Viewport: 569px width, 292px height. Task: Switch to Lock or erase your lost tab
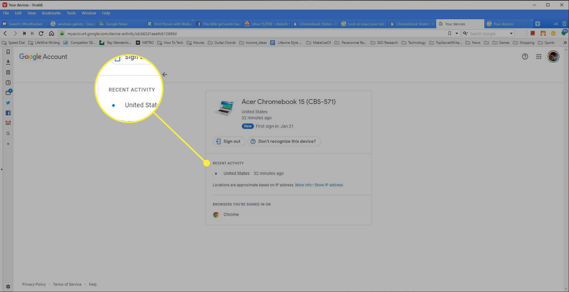click(363, 24)
